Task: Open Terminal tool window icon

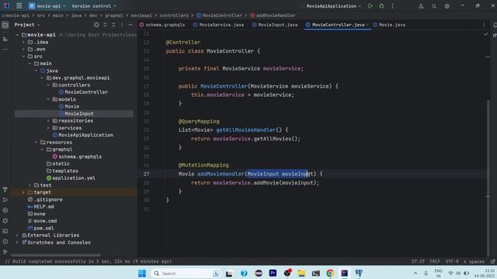Action: pos(5,231)
